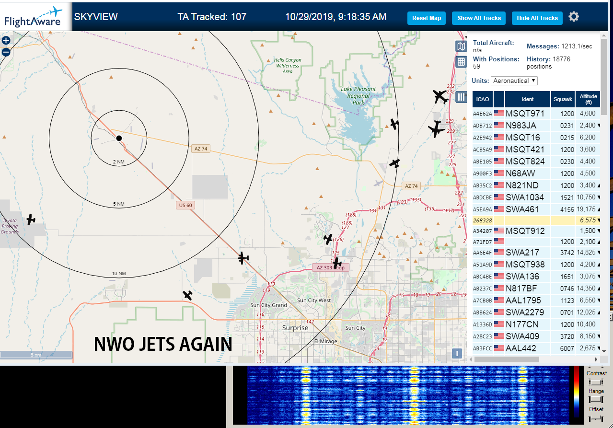Select the SWA2279 aircraft row
This screenshot has width=613, height=428.
point(537,312)
